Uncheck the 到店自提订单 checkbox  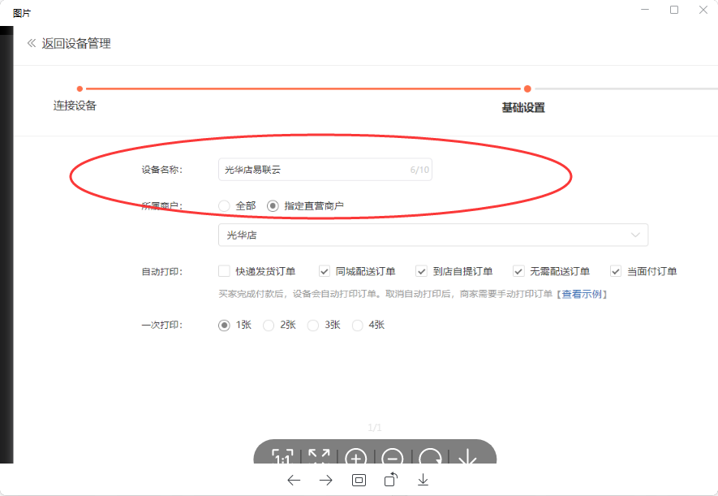point(422,271)
